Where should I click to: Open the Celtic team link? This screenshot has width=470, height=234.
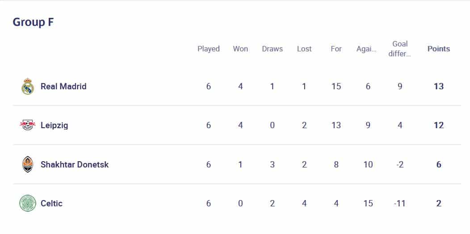[x=51, y=204]
